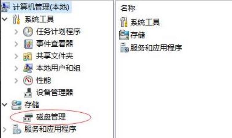The height and width of the screenshot is (138, 232).
Task: Click the Performance gauge icon
Action: point(28,80)
